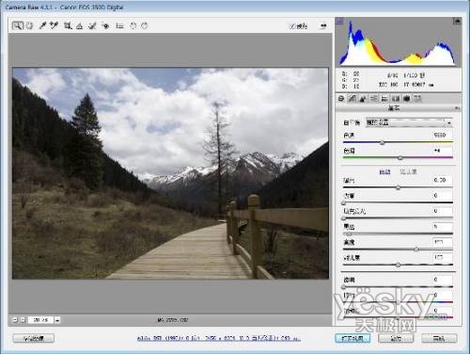470x354 pixels.
Task: Click the Contrast slider handle
Action: [398, 265]
